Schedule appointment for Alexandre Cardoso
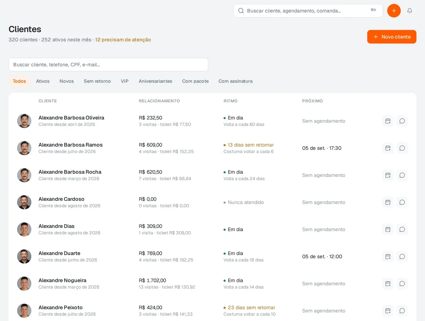 pos(388,202)
